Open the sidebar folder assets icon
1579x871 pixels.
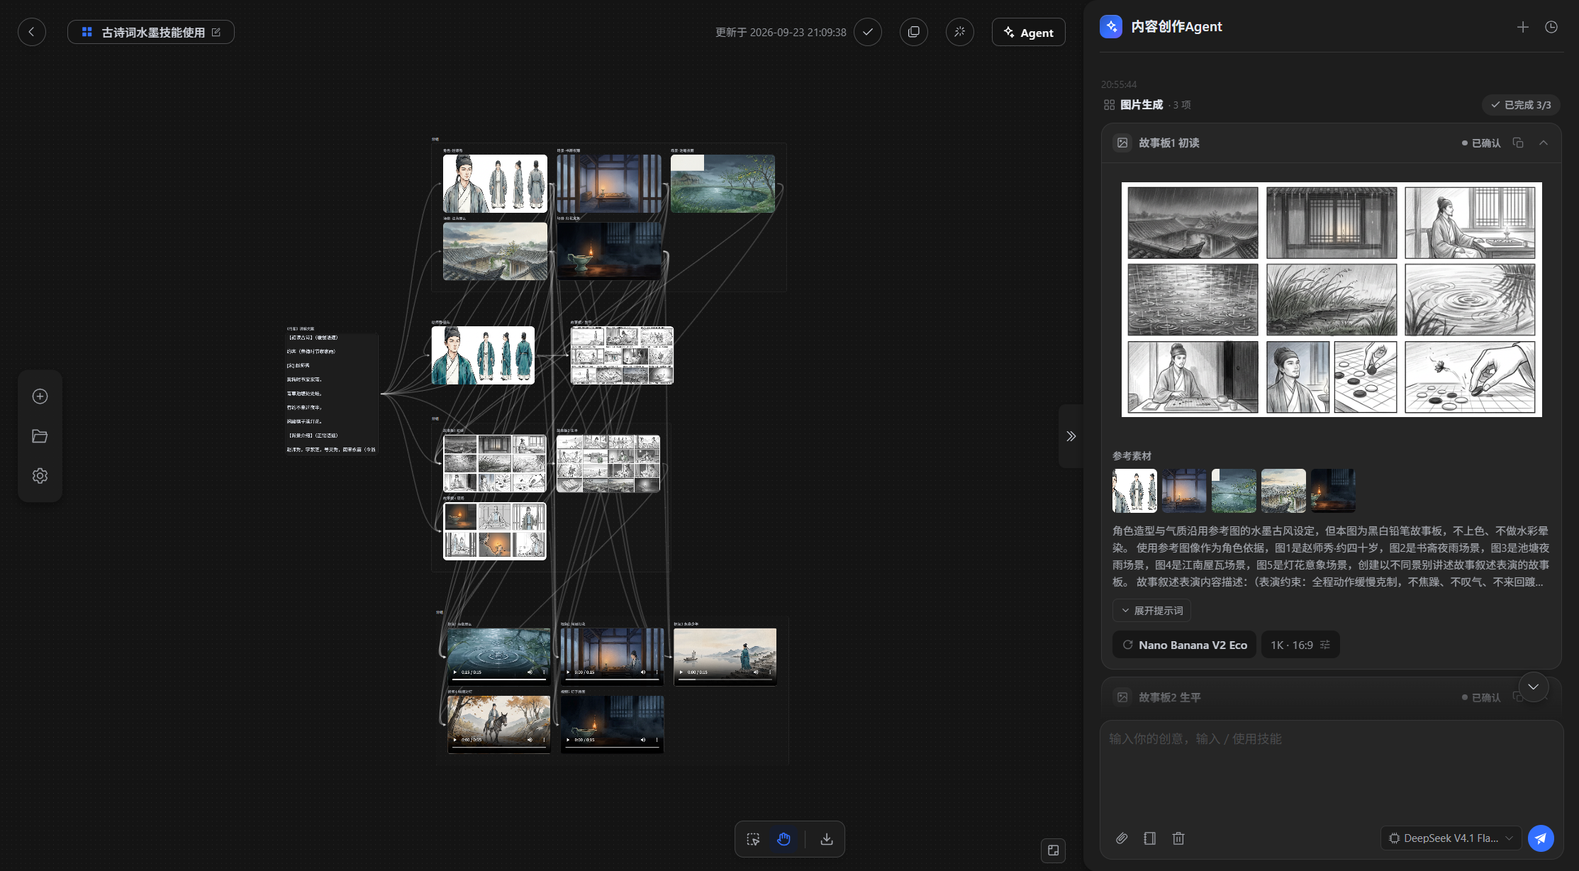tap(40, 436)
